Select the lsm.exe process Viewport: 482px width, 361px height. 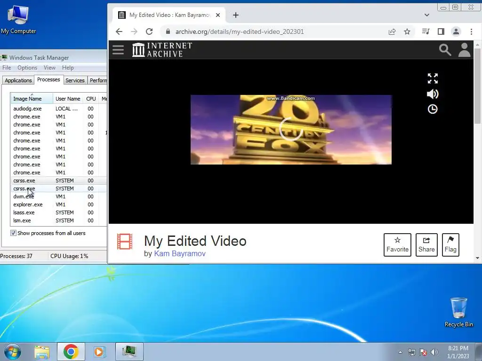coord(58,220)
